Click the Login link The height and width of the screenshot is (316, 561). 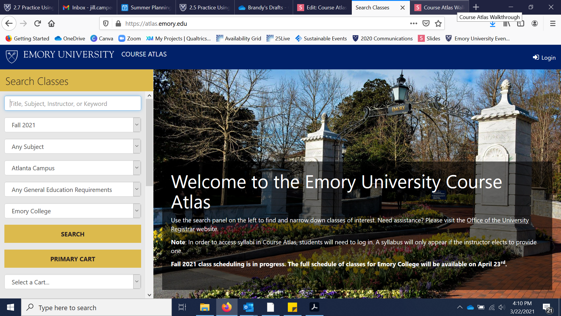(544, 58)
